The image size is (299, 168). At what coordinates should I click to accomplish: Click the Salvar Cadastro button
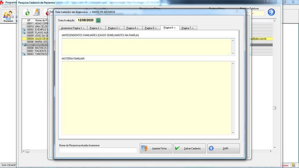[190, 148]
